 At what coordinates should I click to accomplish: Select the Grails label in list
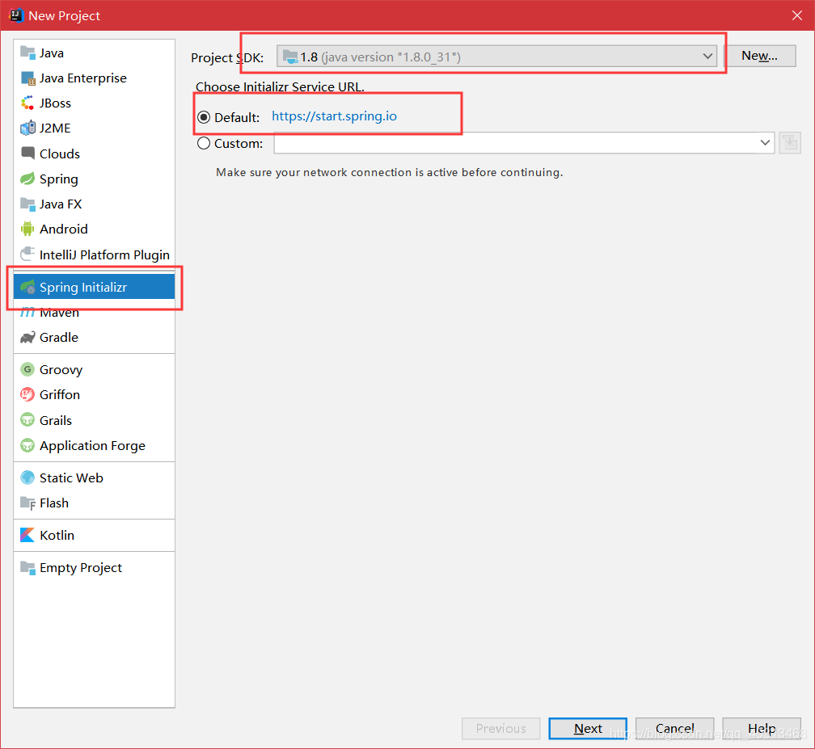point(56,420)
